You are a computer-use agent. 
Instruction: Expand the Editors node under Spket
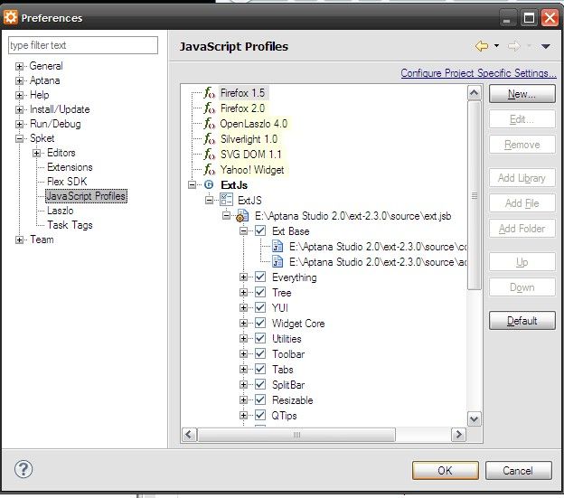36,153
